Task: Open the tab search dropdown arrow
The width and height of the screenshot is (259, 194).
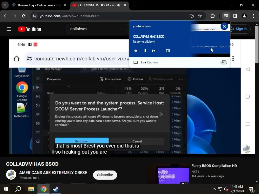Action: pyautogui.click(x=5, y=5)
